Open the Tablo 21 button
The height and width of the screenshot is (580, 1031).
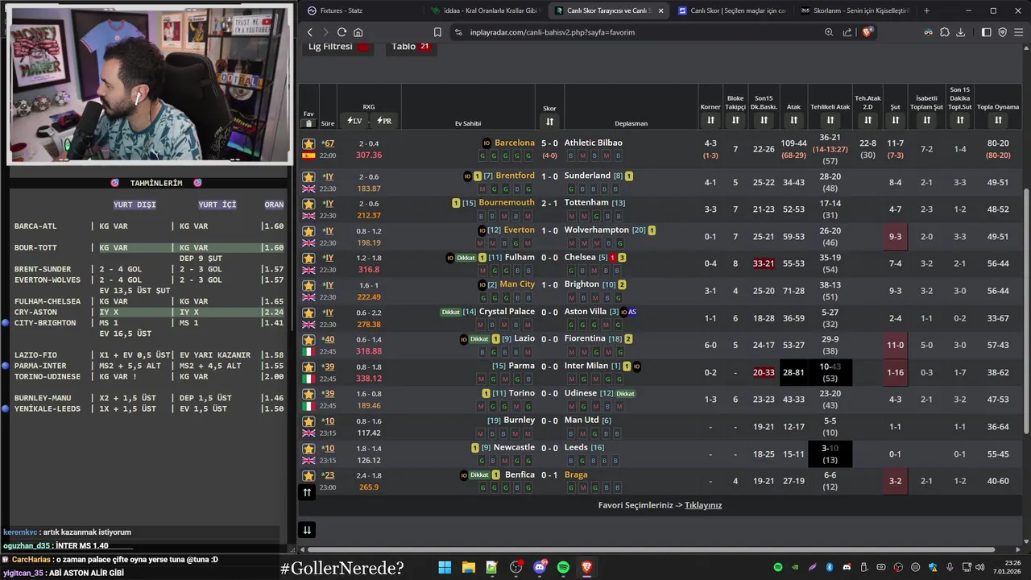pyautogui.click(x=412, y=47)
